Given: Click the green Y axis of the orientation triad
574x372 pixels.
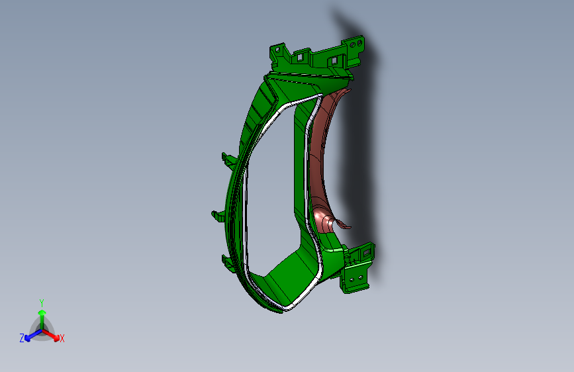Looking at the screenshot, I should tap(42, 320).
